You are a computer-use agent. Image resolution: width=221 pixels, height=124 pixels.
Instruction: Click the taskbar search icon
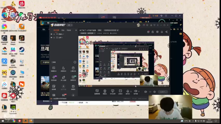coord(8,121)
